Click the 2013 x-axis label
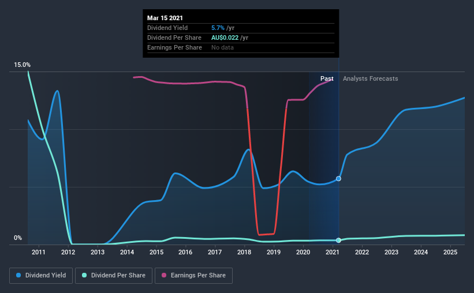The image size is (474, 293). pyautogui.click(x=98, y=252)
